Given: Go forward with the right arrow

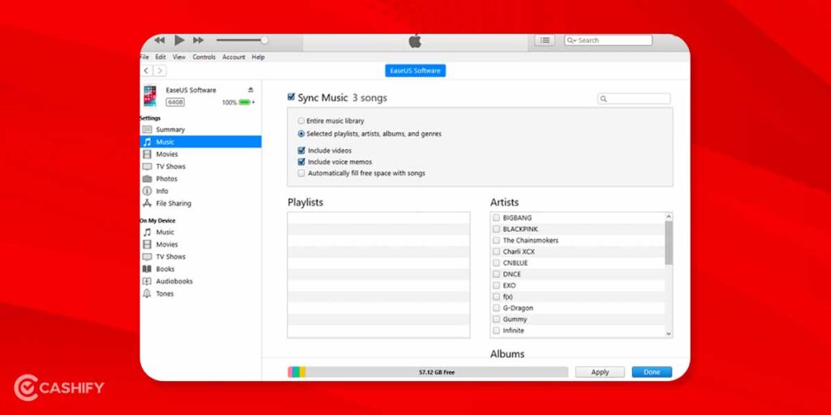Looking at the screenshot, I should (x=160, y=71).
